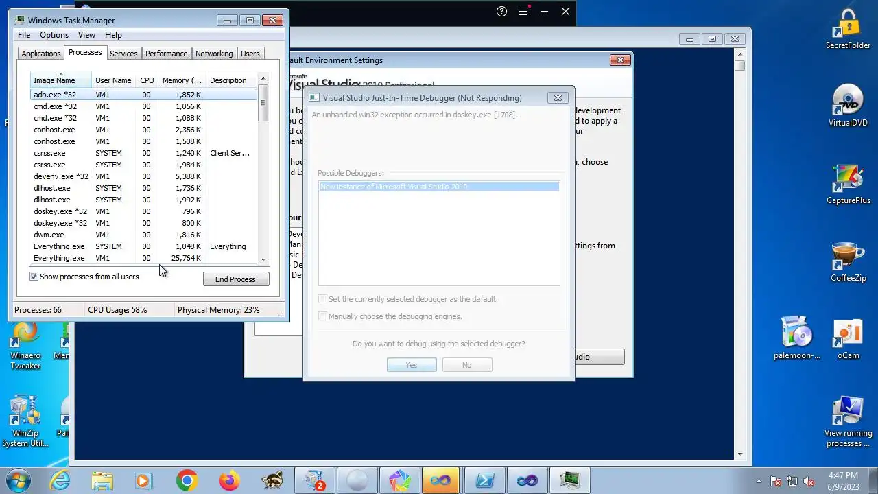The image size is (878, 494).
Task: Open PowerShell from the taskbar
Action: tap(484, 480)
